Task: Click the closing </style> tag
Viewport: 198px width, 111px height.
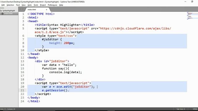Action: pos(42,50)
